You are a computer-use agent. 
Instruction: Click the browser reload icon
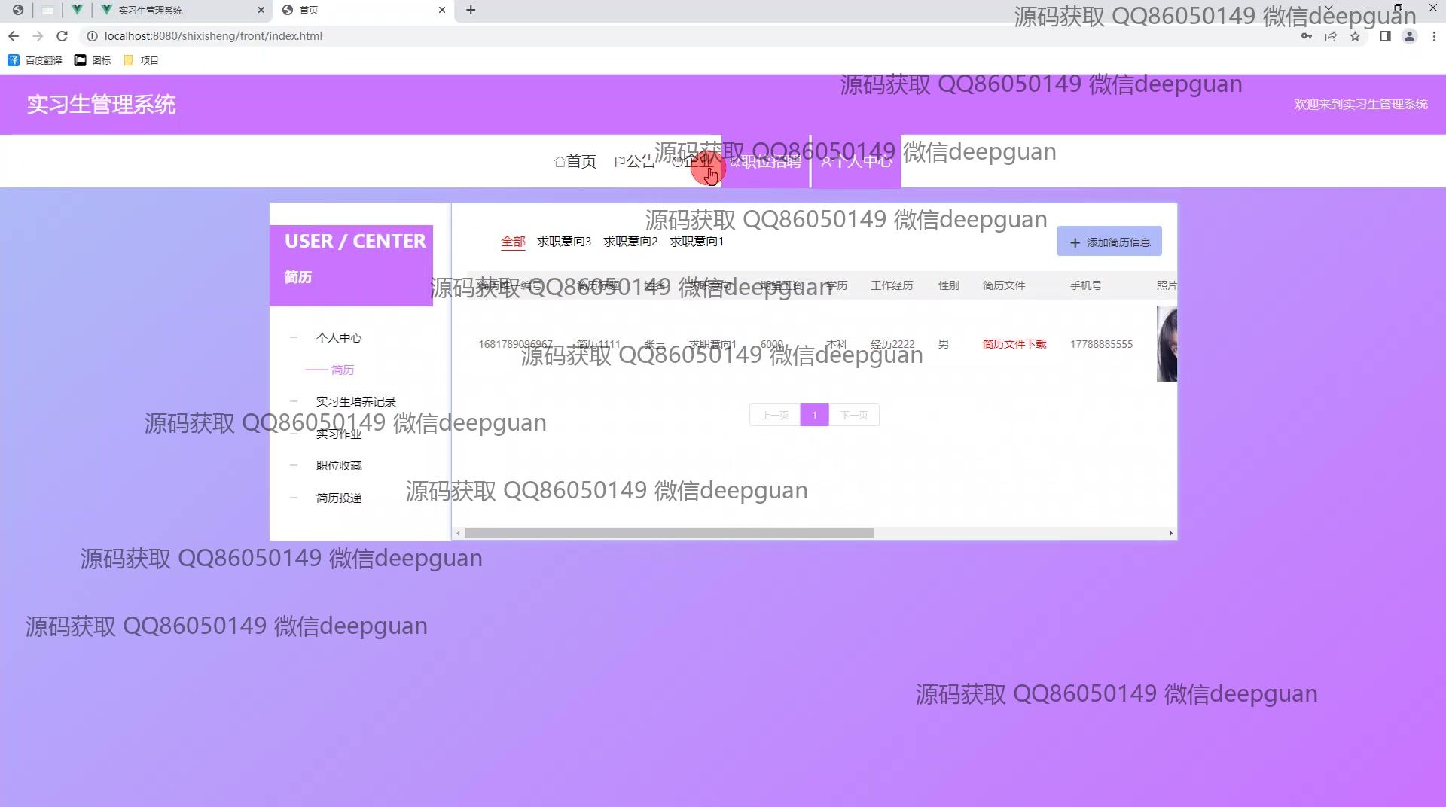[63, 36]
